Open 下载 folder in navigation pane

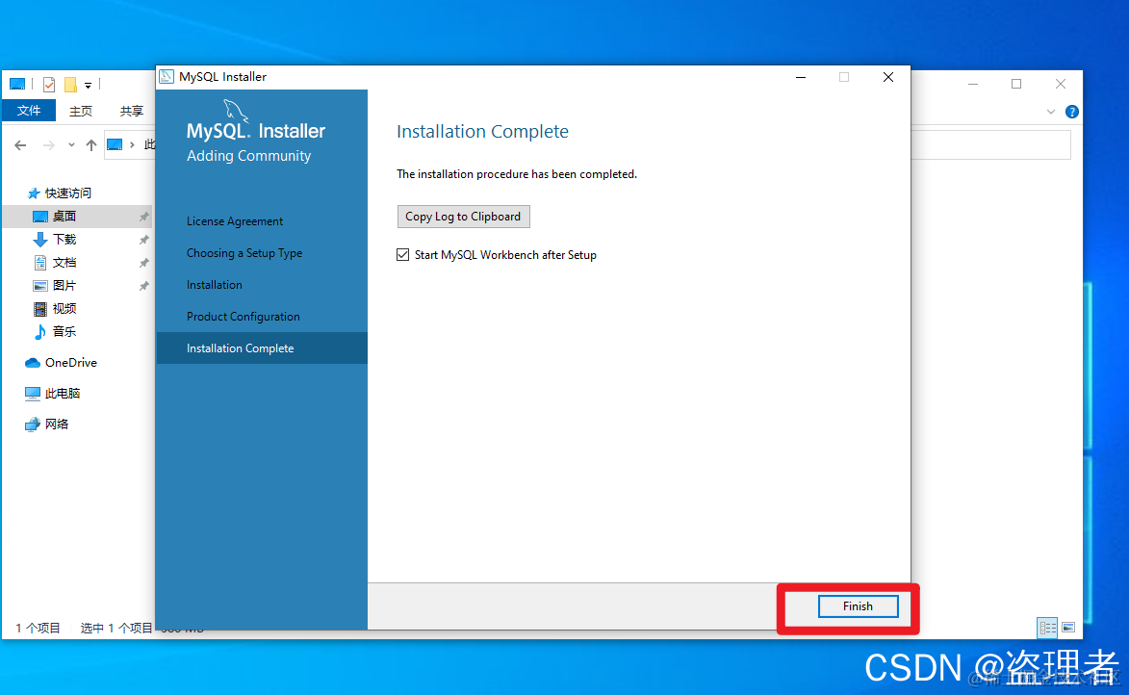pos(64,239)
